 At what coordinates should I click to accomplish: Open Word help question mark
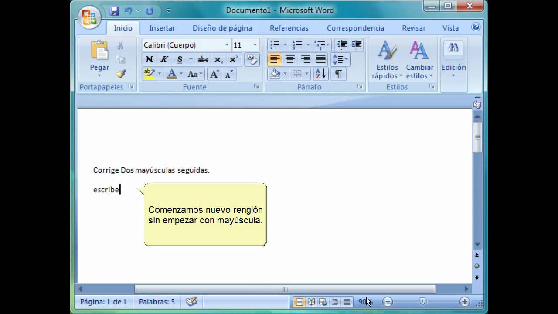476,27
